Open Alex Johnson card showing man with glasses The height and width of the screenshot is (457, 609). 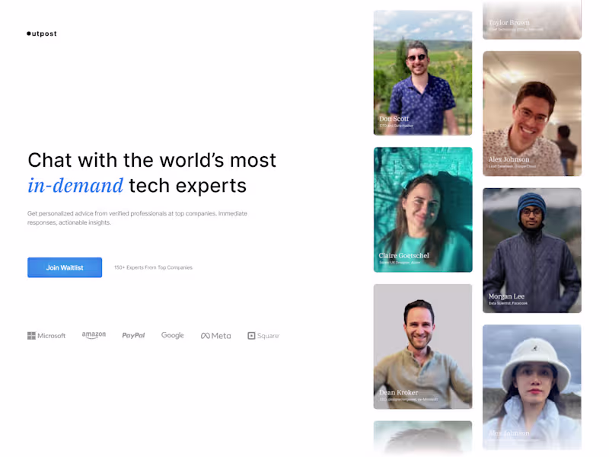click(532, 113)
